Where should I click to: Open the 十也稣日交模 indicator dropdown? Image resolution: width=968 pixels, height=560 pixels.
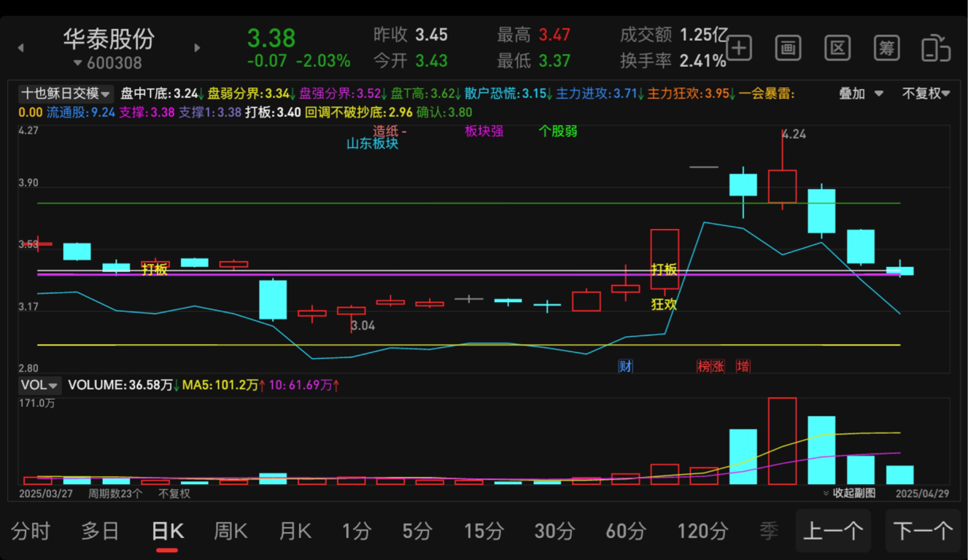pyautogui.click(x=66, y=93)
